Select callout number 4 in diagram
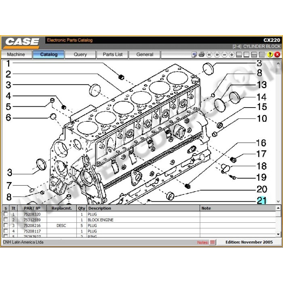The image size is (283, 283). pos(8,96)
